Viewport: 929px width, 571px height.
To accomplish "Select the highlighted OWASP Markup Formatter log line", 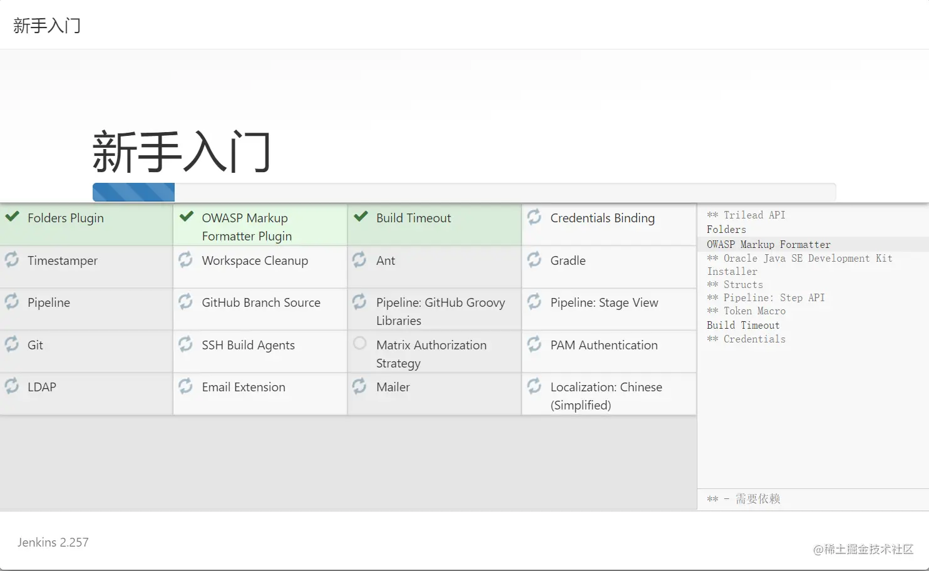I will tap(768, 244).
